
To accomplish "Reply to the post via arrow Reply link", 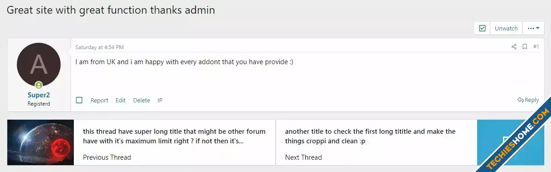I will 528,100.
